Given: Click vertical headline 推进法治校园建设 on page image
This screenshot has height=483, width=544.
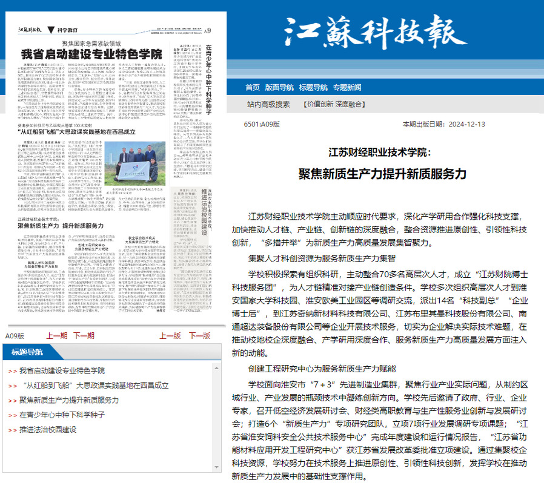Looking at the screenshot, I should (204, 212).
